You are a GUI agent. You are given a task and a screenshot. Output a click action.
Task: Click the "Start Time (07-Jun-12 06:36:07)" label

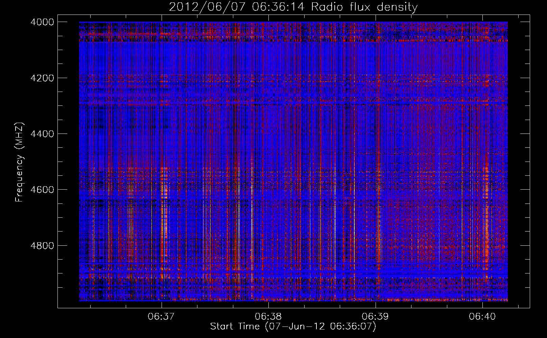point(293,327)
